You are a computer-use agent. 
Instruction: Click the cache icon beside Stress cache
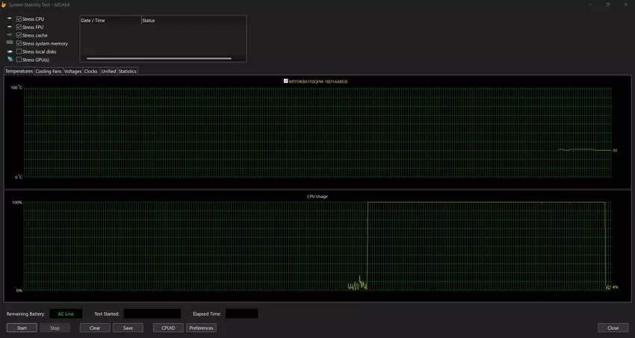coord(10,35)
